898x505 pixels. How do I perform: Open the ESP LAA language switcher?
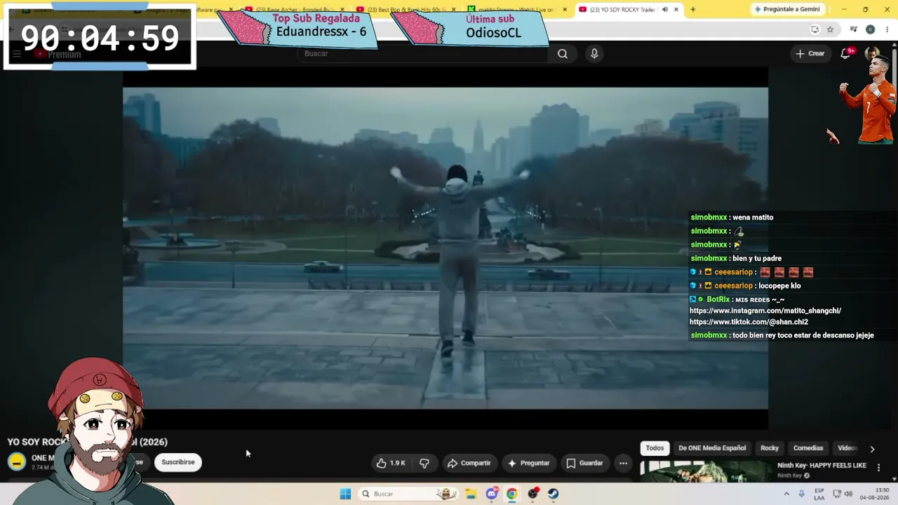coord(819,494)
